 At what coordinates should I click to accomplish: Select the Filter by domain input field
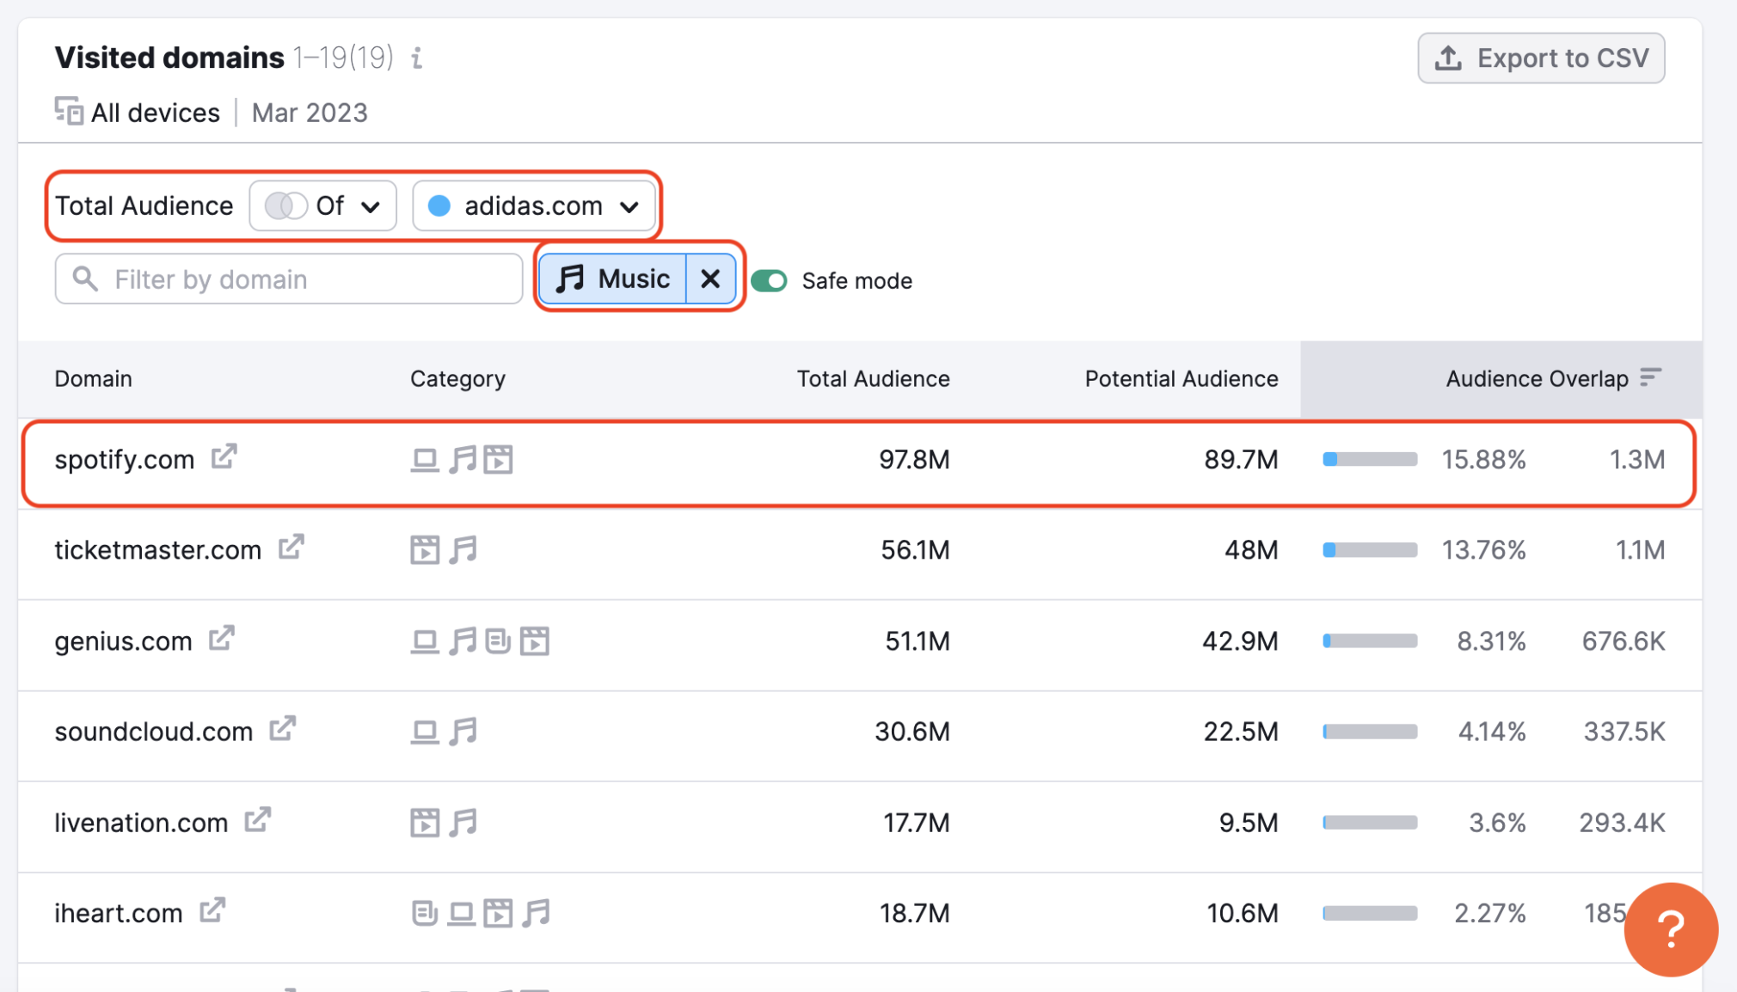[x=290, y=279]
